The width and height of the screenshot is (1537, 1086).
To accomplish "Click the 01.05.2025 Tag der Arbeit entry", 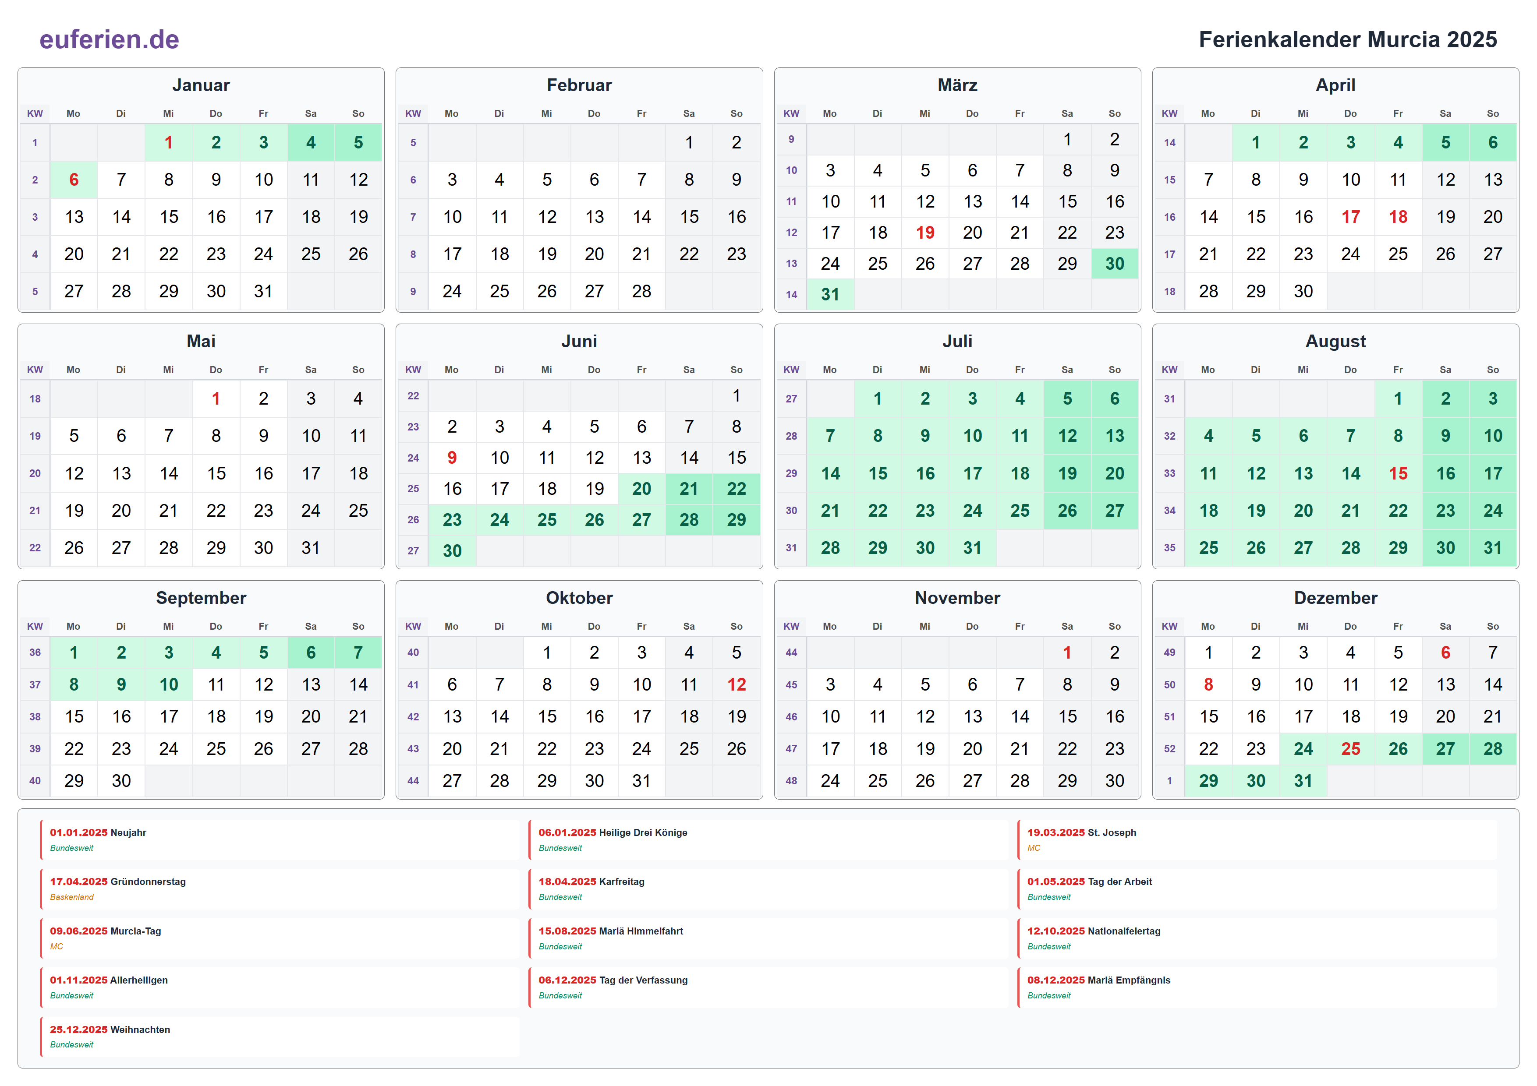I will coord(1257,889).
